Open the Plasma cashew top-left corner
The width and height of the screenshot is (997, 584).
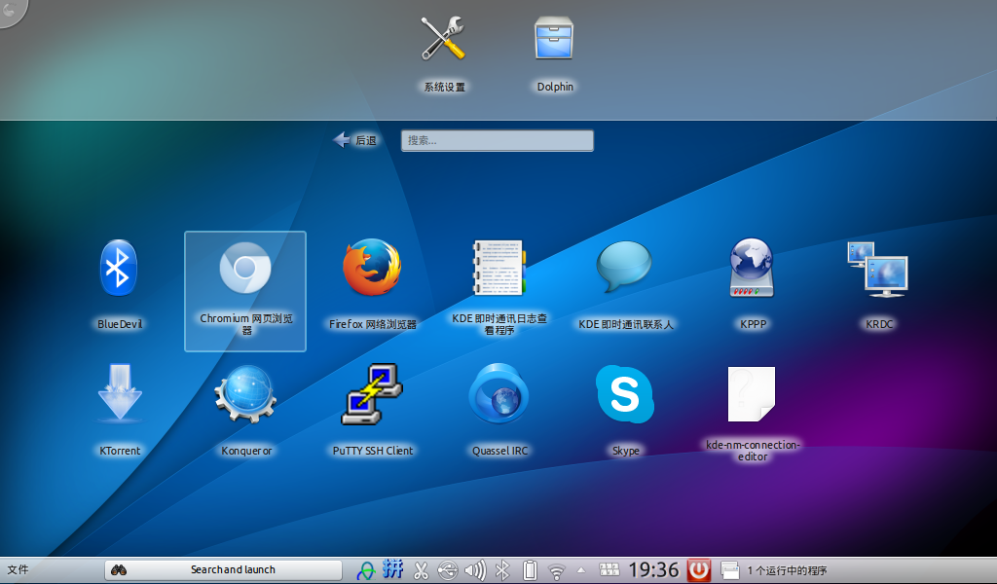click(x=12, y=11)
